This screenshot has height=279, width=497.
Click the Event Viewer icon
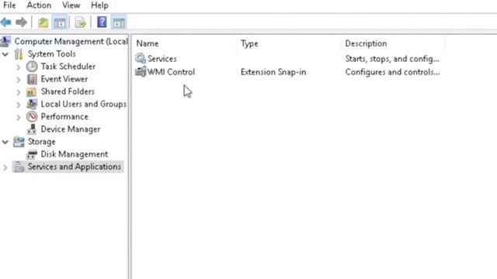(32, 79)
